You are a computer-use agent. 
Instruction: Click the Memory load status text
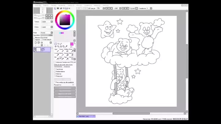[x=157, y=119]
